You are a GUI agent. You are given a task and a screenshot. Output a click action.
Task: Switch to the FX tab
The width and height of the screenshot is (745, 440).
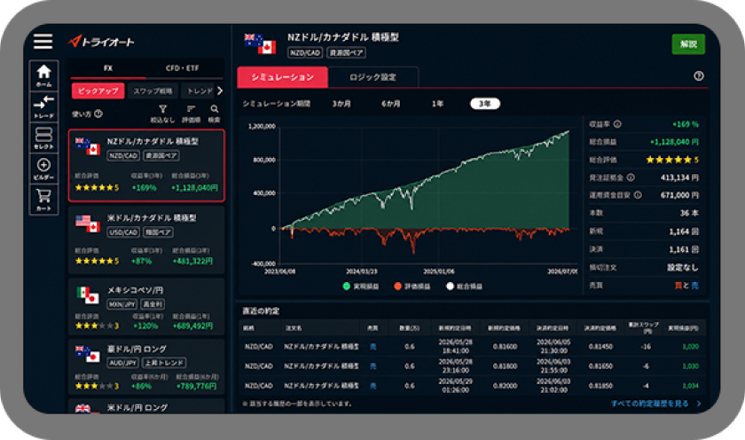click(x=108, y=68)
